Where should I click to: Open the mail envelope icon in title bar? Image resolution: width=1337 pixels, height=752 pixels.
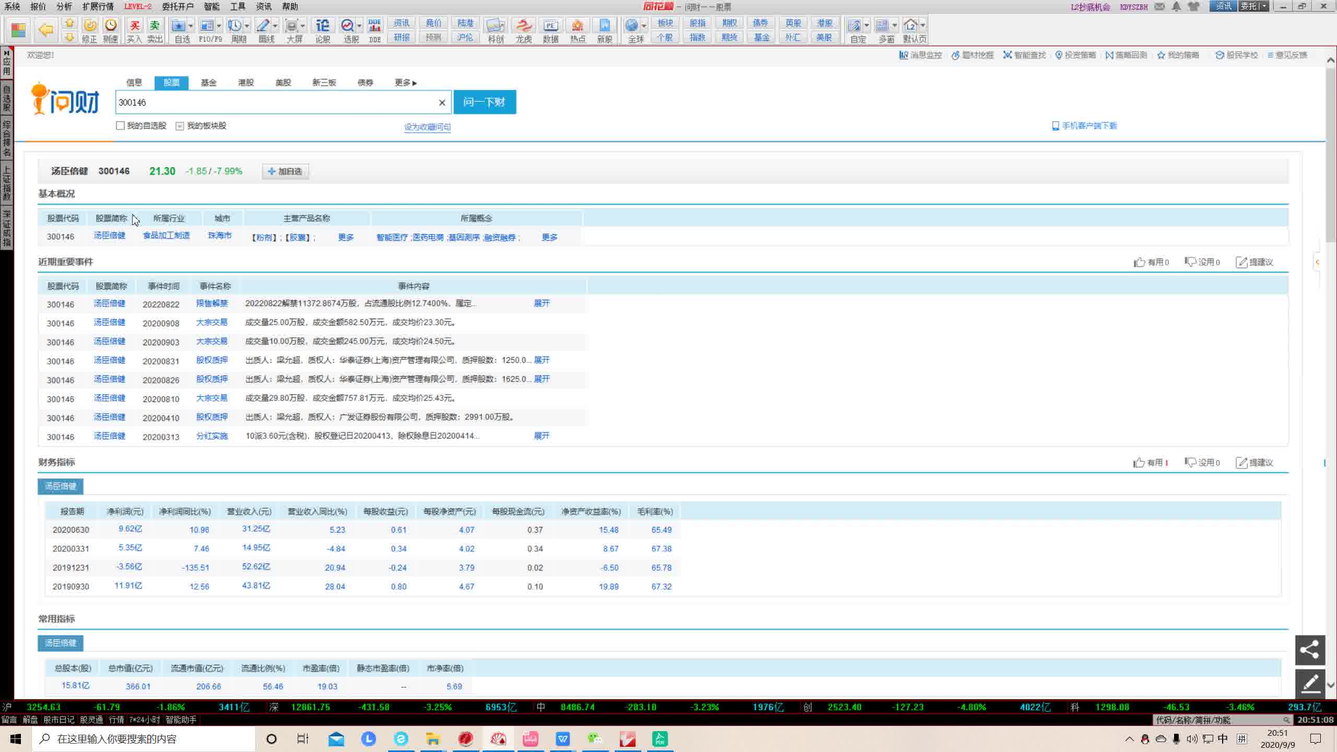(x=1159, y=6)
